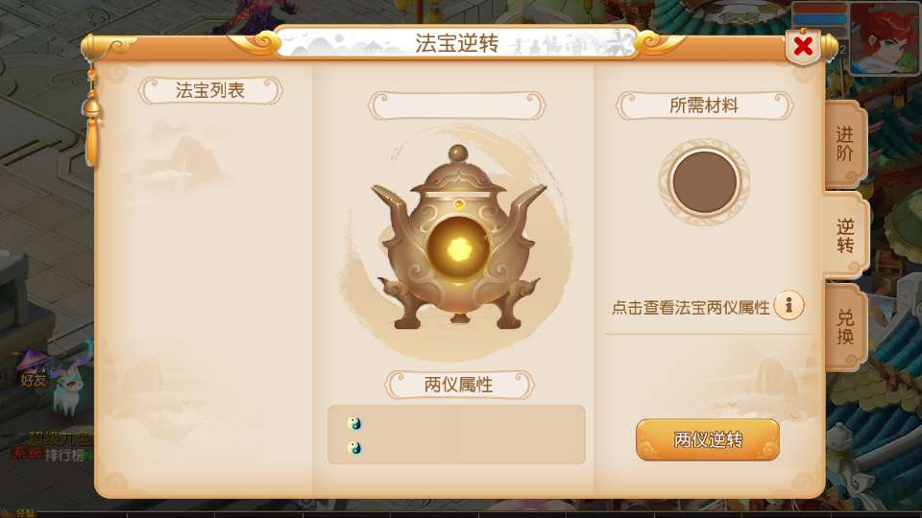The width and height of the screenshot is (922, 518).
Task: Open the 排行榜 ranking link
Action: 64,455
